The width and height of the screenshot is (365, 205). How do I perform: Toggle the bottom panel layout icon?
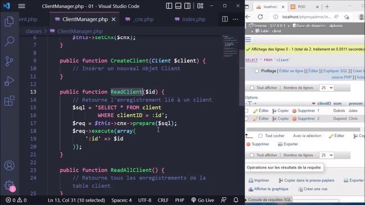tap(179, 6)
